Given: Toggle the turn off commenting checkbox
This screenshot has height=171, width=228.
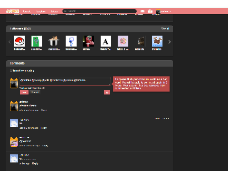Looking at the screenshot, I should click(11, 70).
